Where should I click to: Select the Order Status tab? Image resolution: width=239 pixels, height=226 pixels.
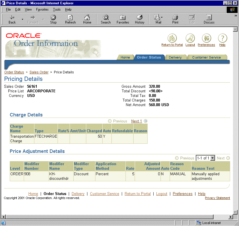point(149,57)
